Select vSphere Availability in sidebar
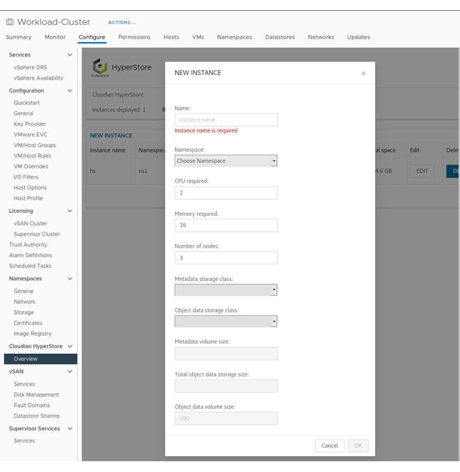 (x=38, y=78)
